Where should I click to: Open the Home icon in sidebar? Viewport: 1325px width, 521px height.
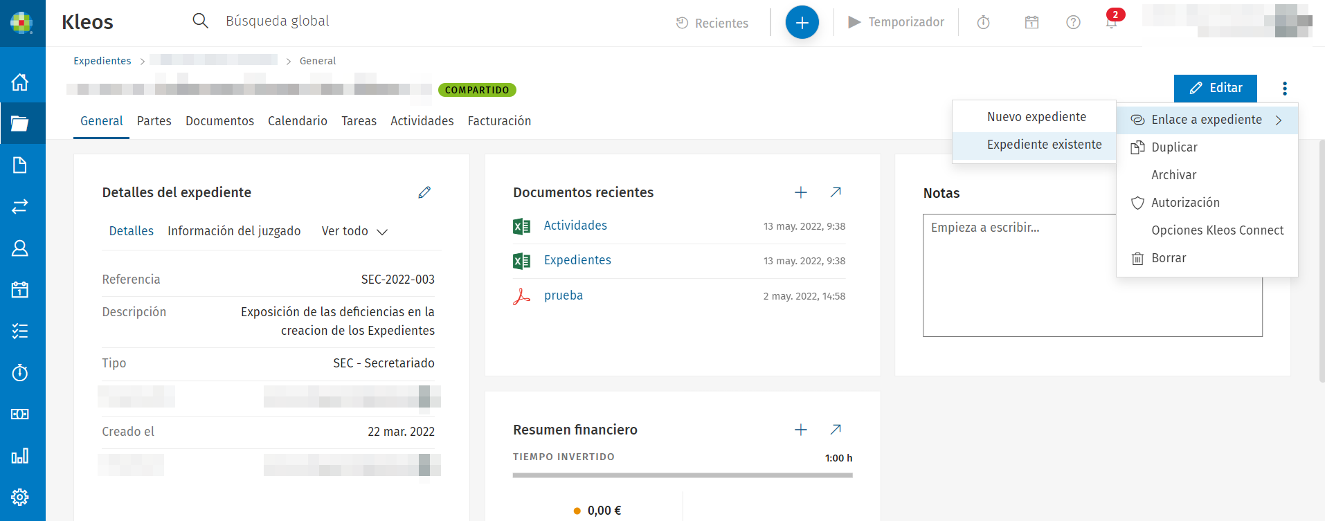(x=20, y=82)
